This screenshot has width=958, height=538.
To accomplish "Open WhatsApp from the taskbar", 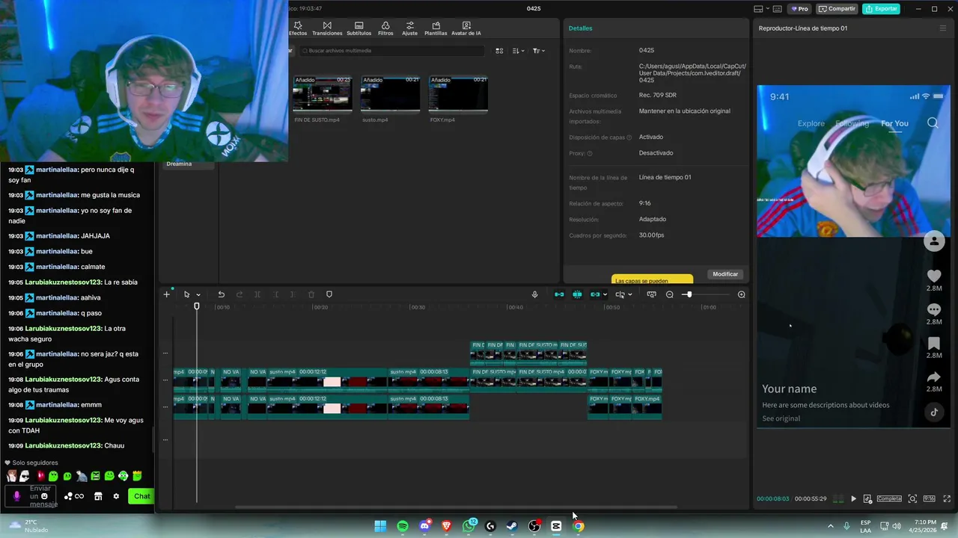I will click(469, 526).
